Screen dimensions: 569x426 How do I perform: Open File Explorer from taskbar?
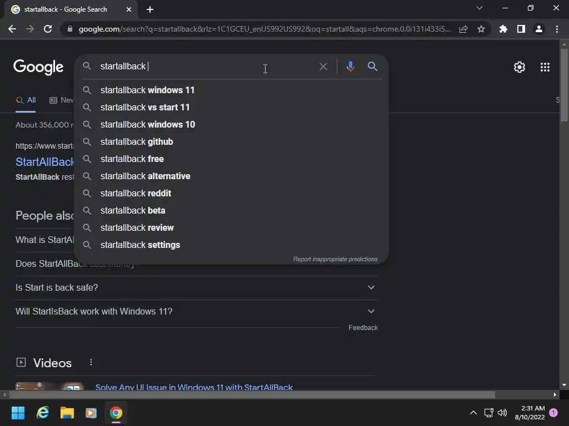pos(67,413)
